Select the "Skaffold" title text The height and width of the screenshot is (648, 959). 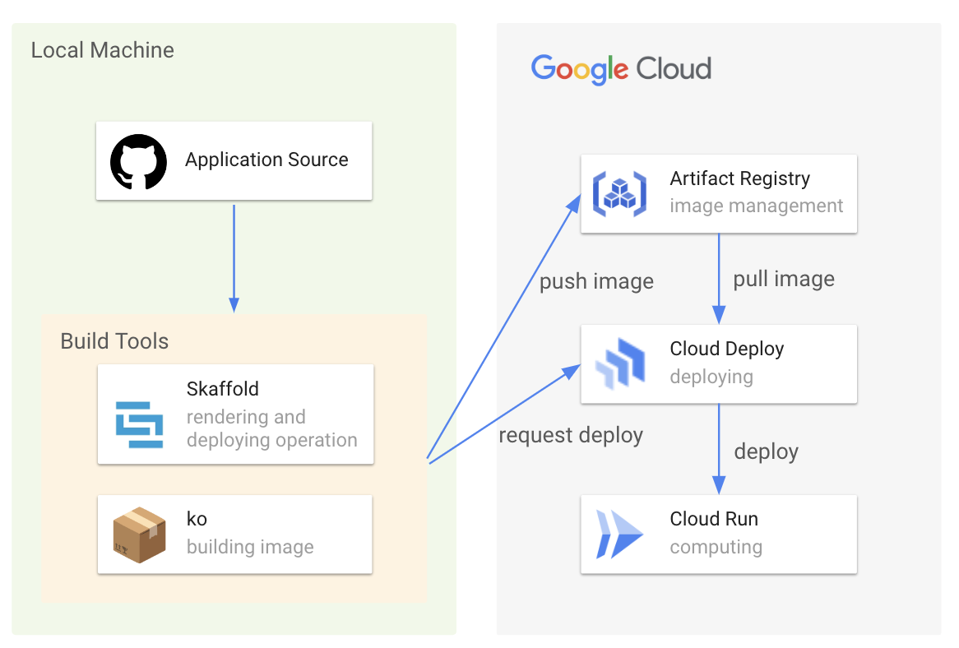click(x=223, y=389)
